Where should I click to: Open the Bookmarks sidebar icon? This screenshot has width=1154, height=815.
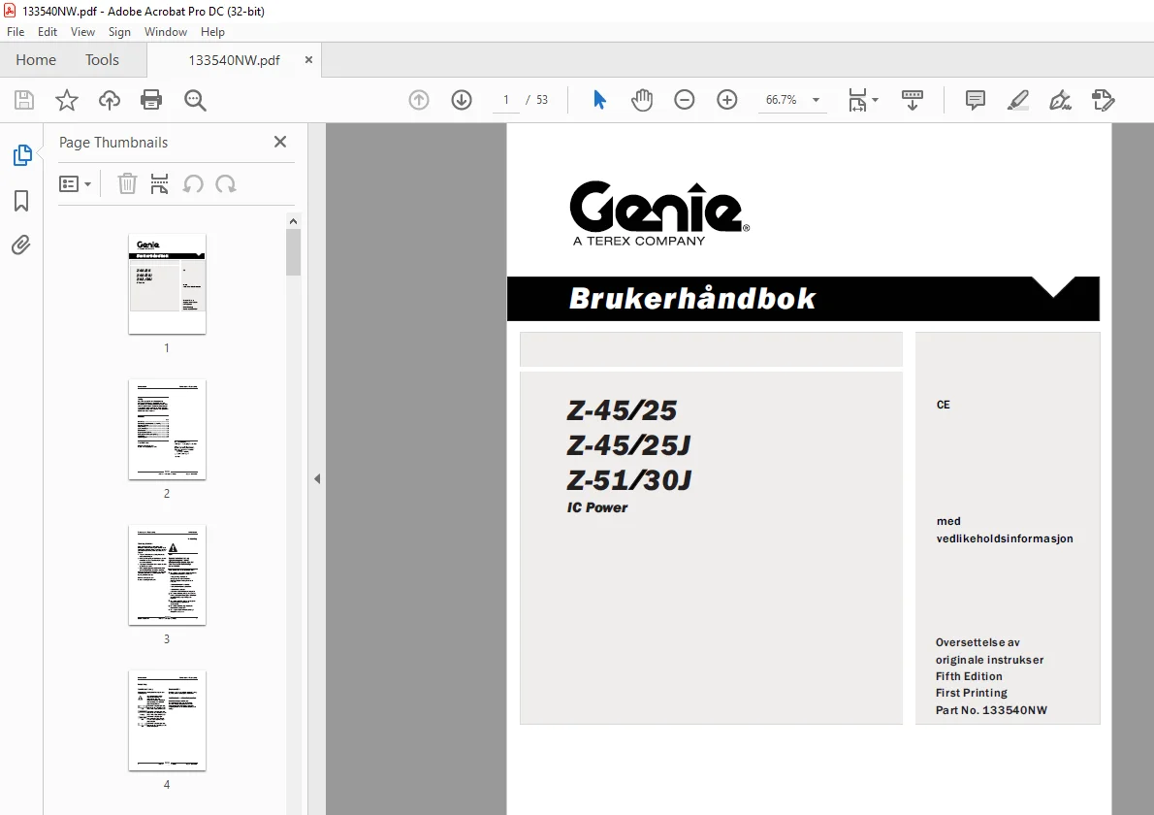(21, 200)
